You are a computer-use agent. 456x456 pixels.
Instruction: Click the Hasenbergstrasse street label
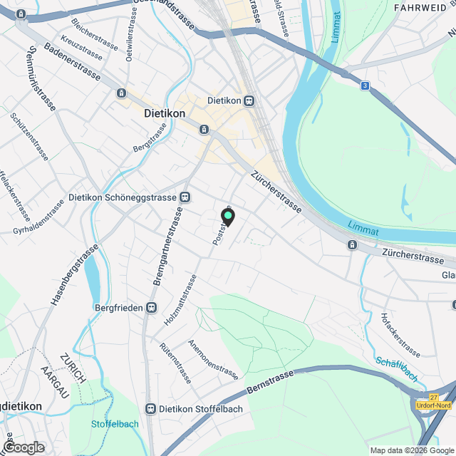point(75,274)
